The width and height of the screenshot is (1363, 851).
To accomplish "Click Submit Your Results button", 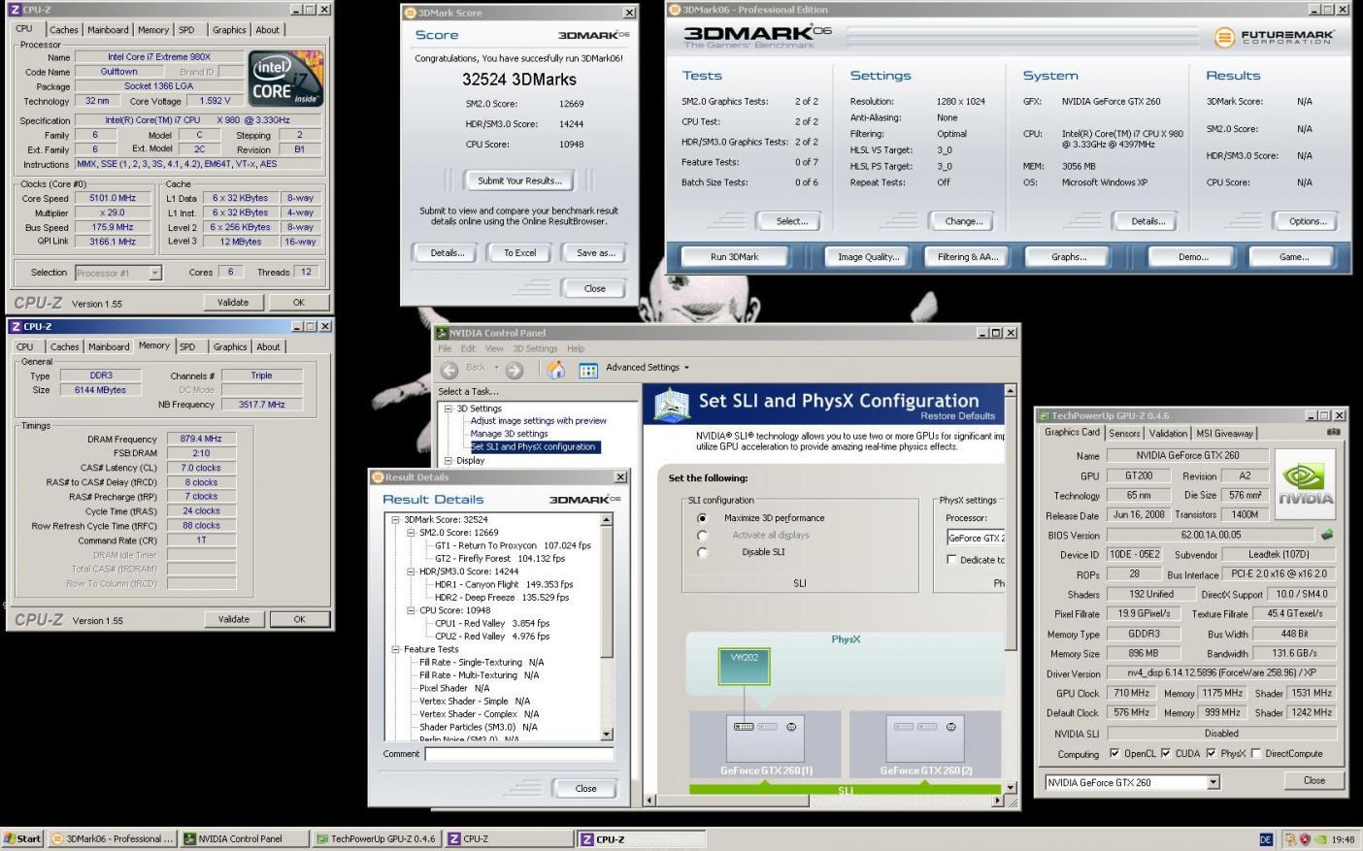I will pyautogui.click(x=519, y=180).
